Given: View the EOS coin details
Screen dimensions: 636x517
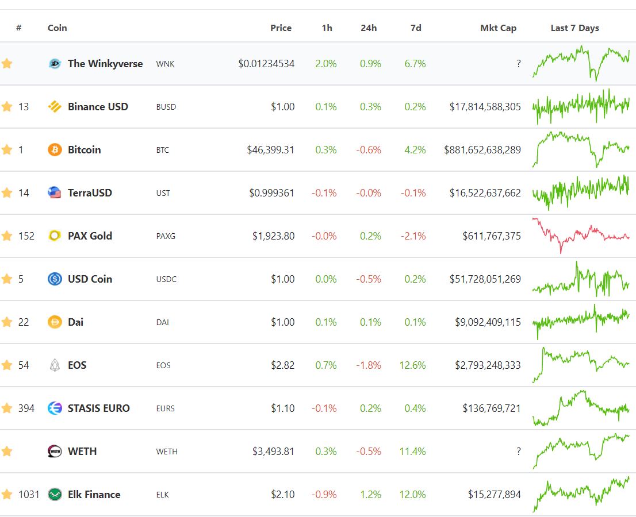Looking at the screenshot, I should (x=77, y=365).
